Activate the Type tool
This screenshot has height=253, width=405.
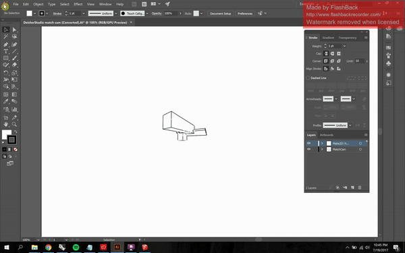(x=5, y=51)
